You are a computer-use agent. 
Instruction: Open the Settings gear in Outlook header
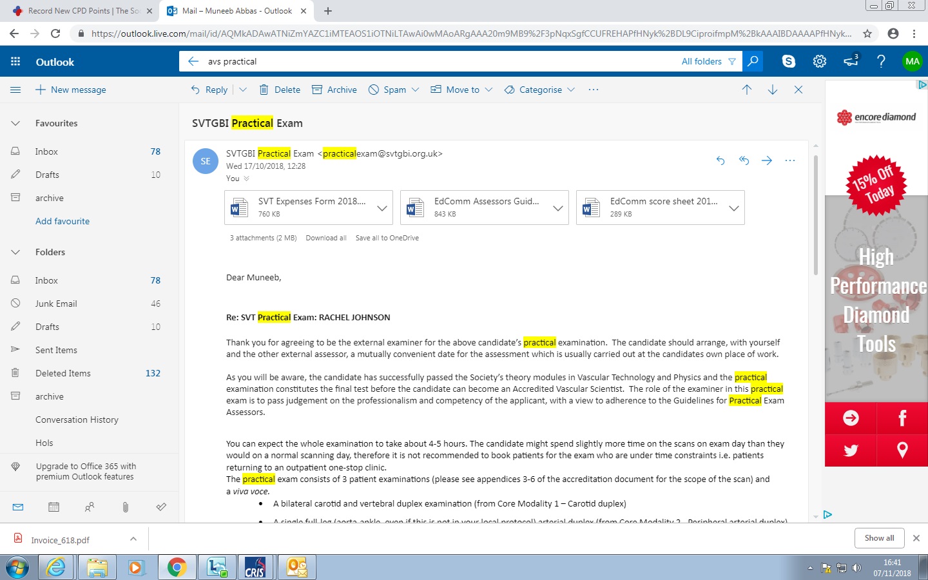(x=819, y=61)
